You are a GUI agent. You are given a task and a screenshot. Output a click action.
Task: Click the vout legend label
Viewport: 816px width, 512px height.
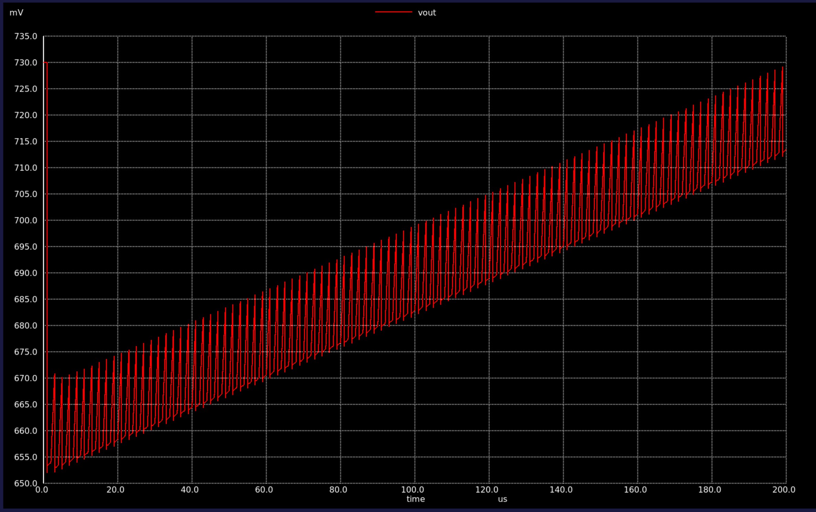[x=427, y=13]
